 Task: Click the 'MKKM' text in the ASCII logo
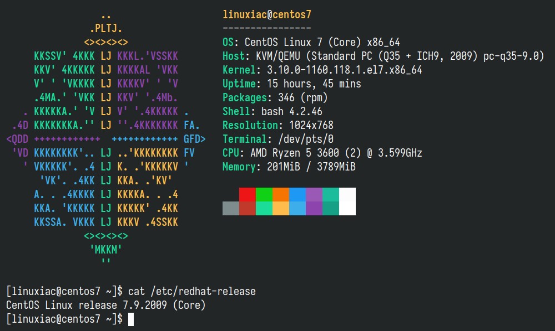106,250
